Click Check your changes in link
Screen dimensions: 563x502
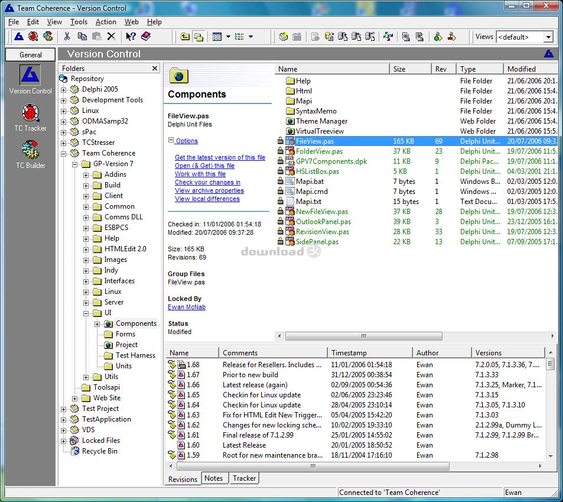coord(207,182)
